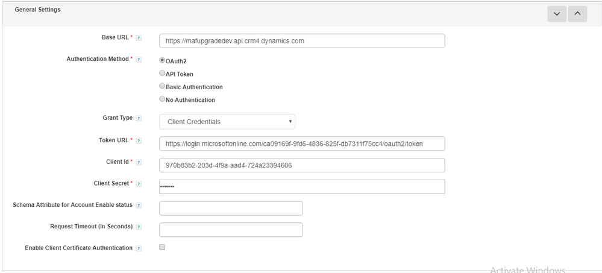Open the Grant Type dropdown
Screen dimensions: 602x273
pos(227,122)
